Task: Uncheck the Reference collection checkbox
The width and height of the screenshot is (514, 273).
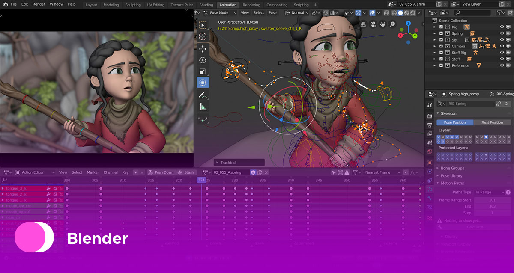Action: coord(441,65)
